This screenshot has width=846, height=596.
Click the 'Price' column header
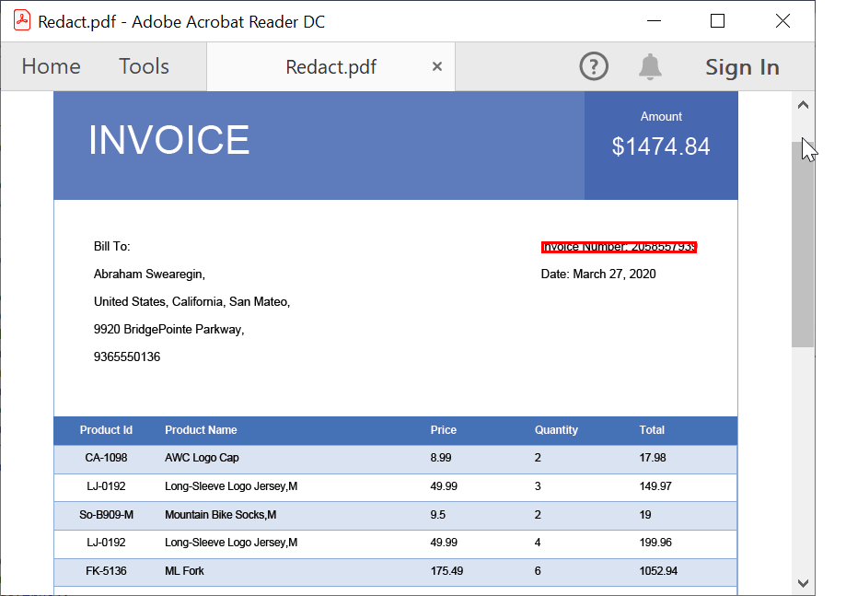point(444,430)
